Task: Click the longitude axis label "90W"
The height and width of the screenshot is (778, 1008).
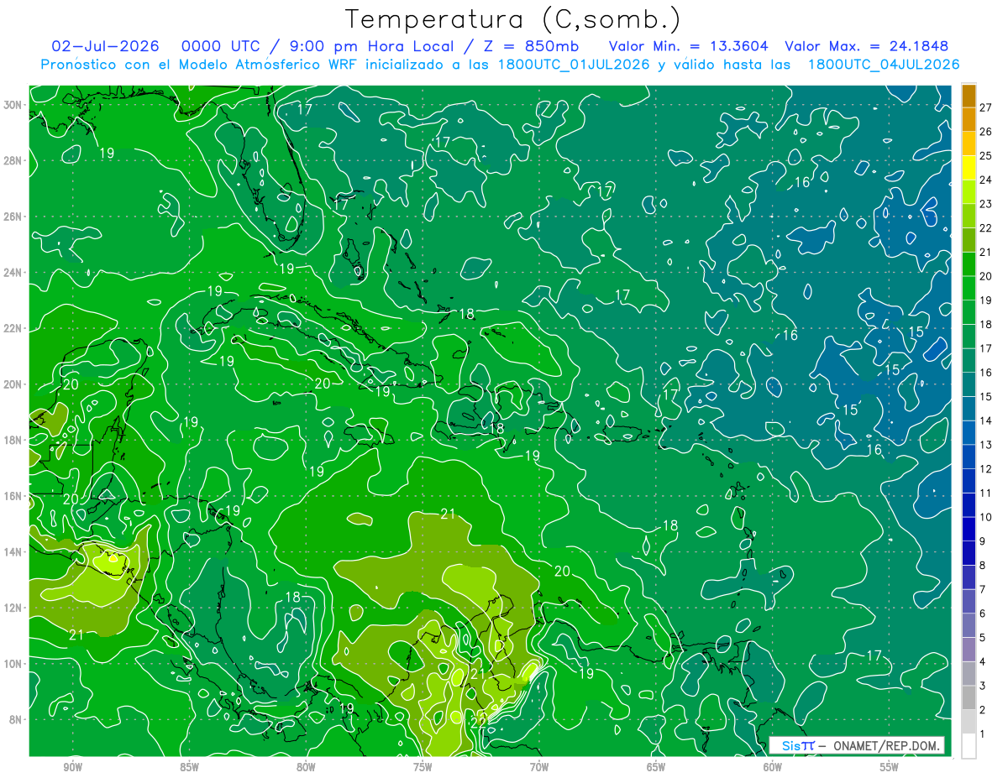Action: [x=72, y=767]
